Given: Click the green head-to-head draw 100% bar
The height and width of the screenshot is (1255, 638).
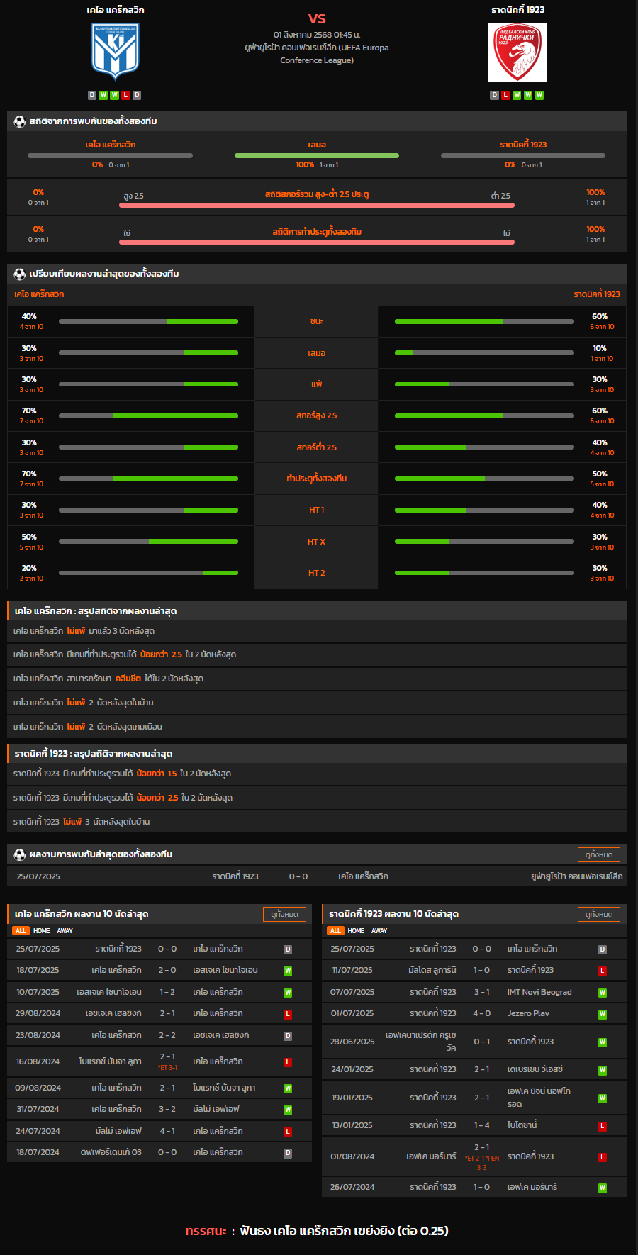Looking at the screenshot, I should [317, 155].
